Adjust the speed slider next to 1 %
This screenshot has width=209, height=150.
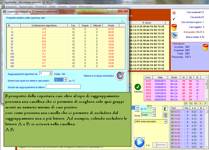[x=160, y=145]
